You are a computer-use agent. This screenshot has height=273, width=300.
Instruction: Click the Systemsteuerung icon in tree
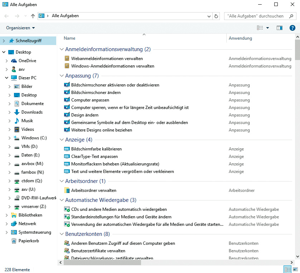click(x=14, y=232)
